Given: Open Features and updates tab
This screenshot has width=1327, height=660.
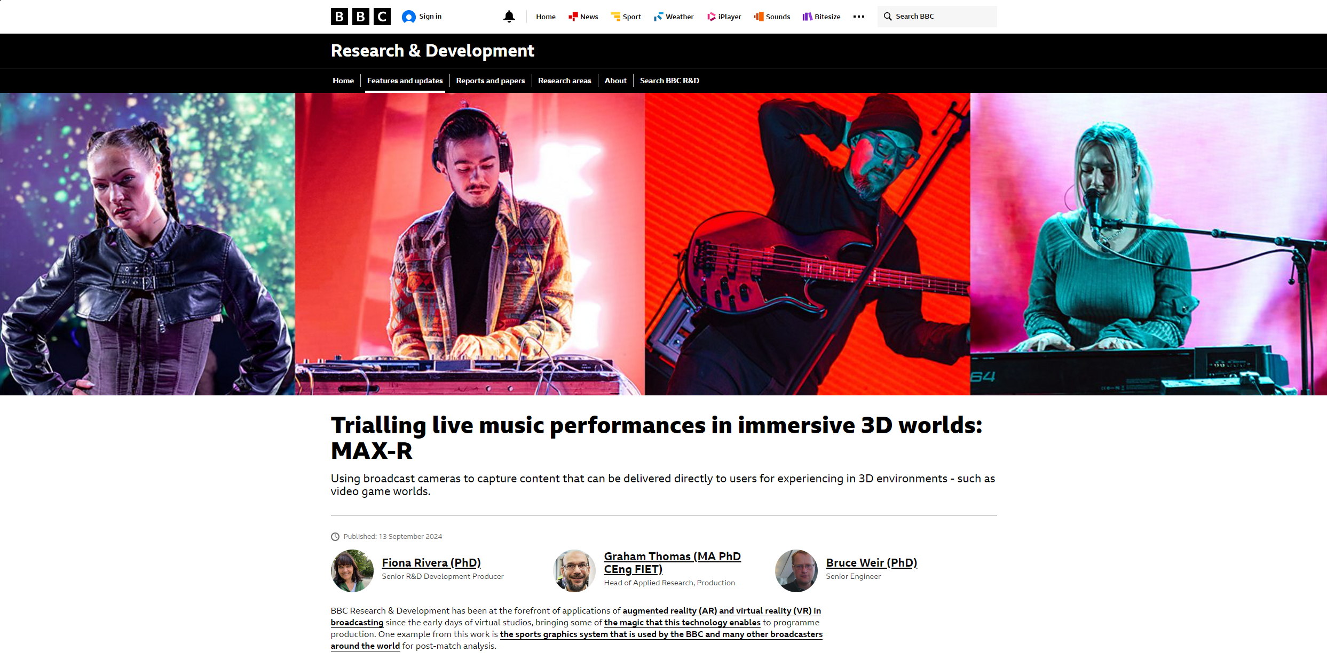Looking at the screenshot, I should pyautogui.click(x=405, y=81).
